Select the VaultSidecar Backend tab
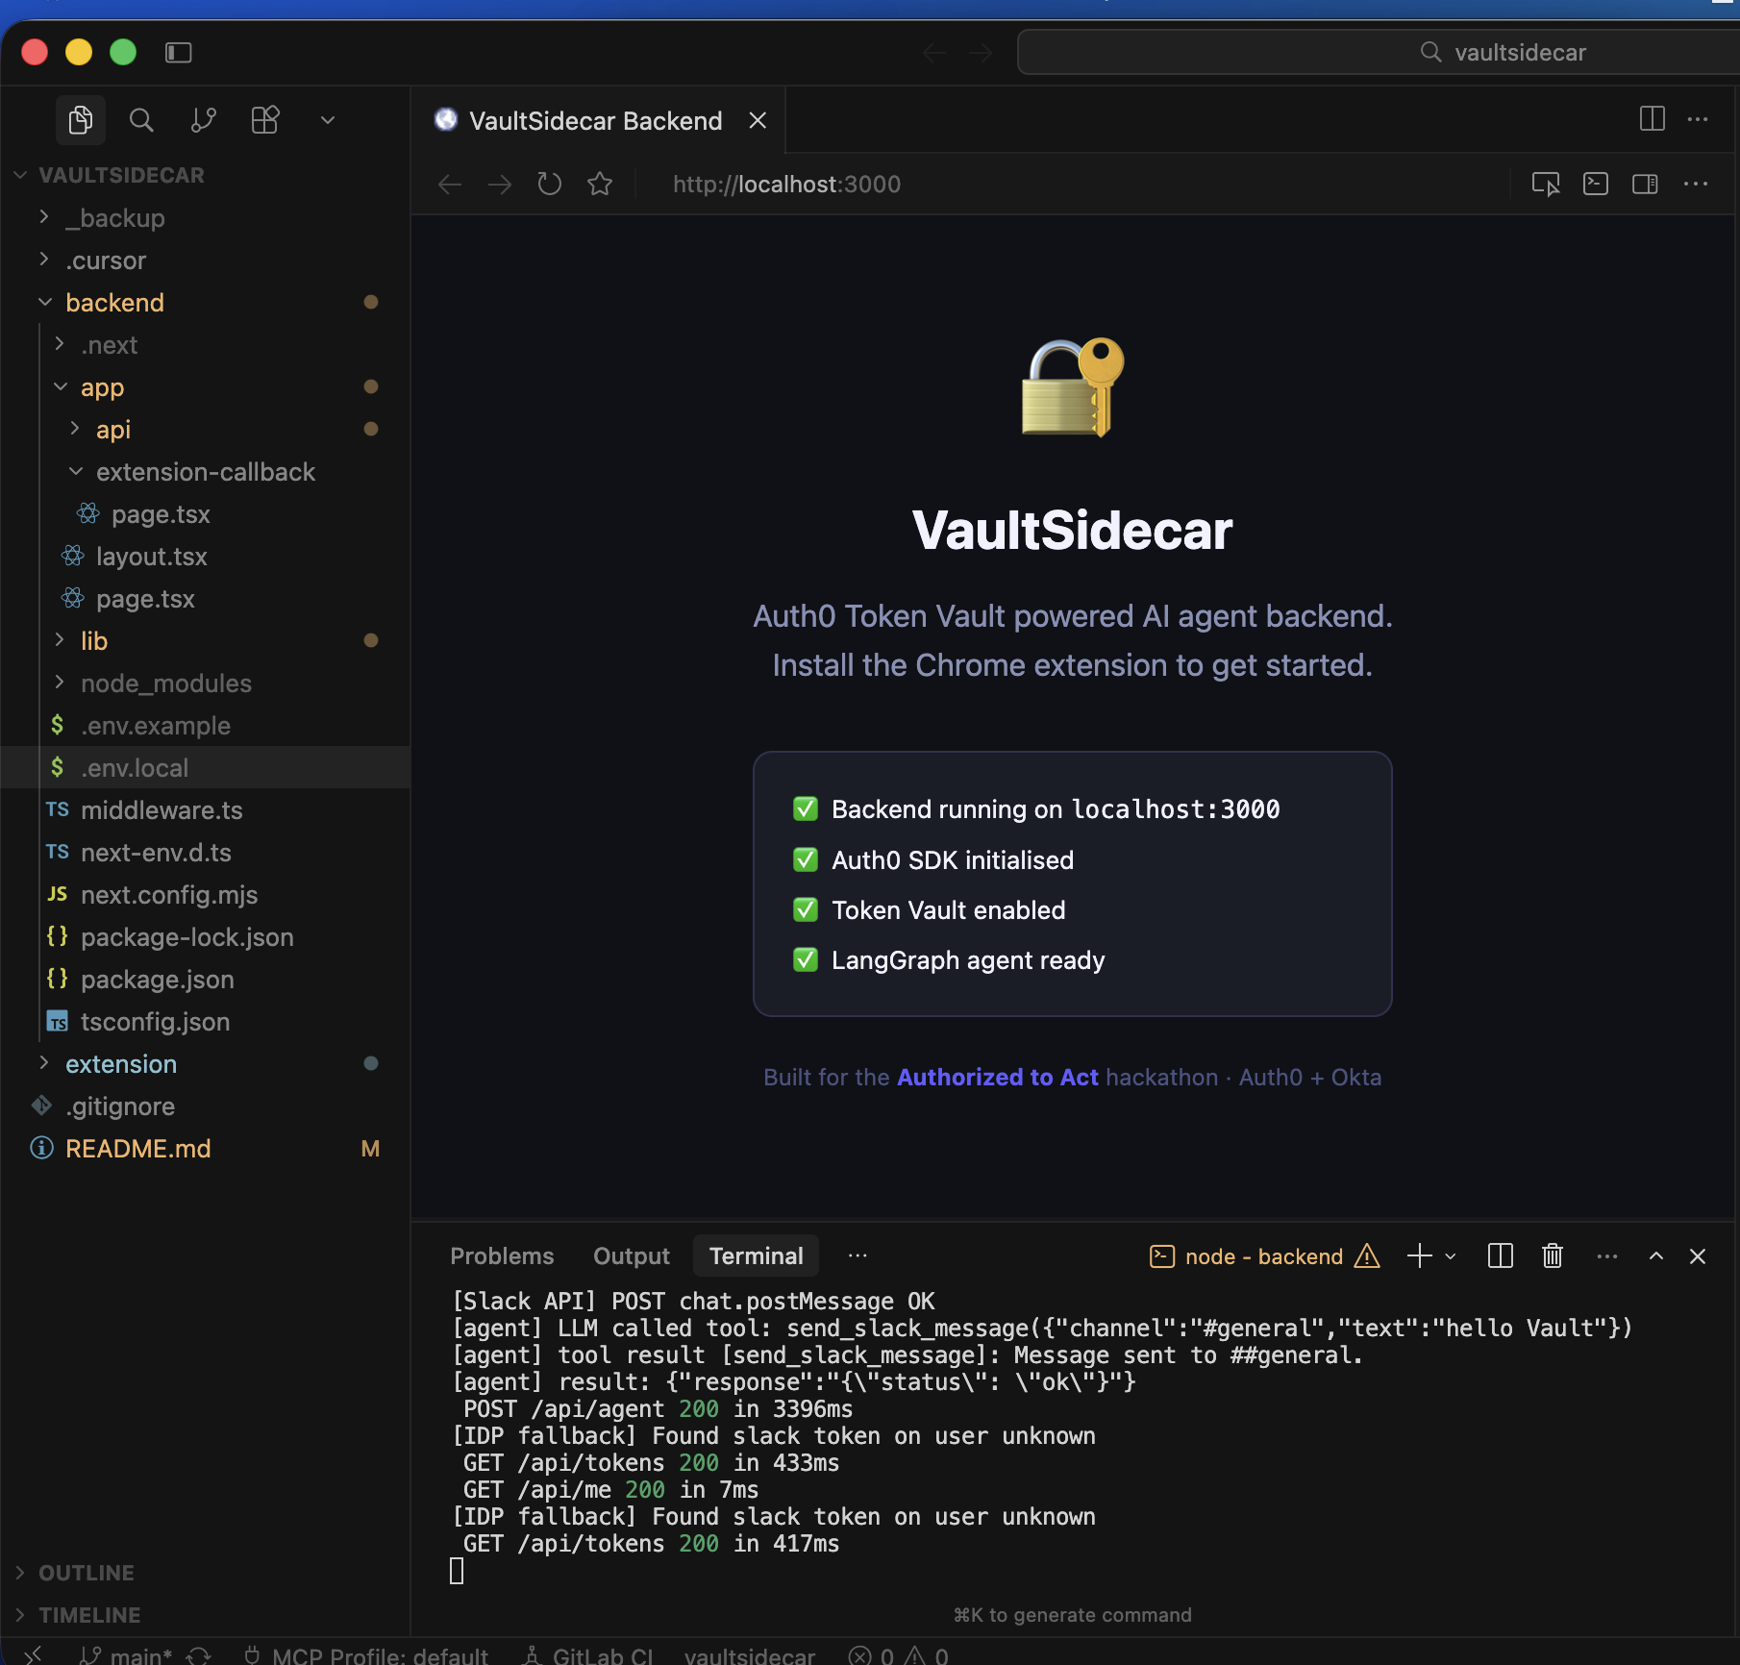 tap(598, 120)
